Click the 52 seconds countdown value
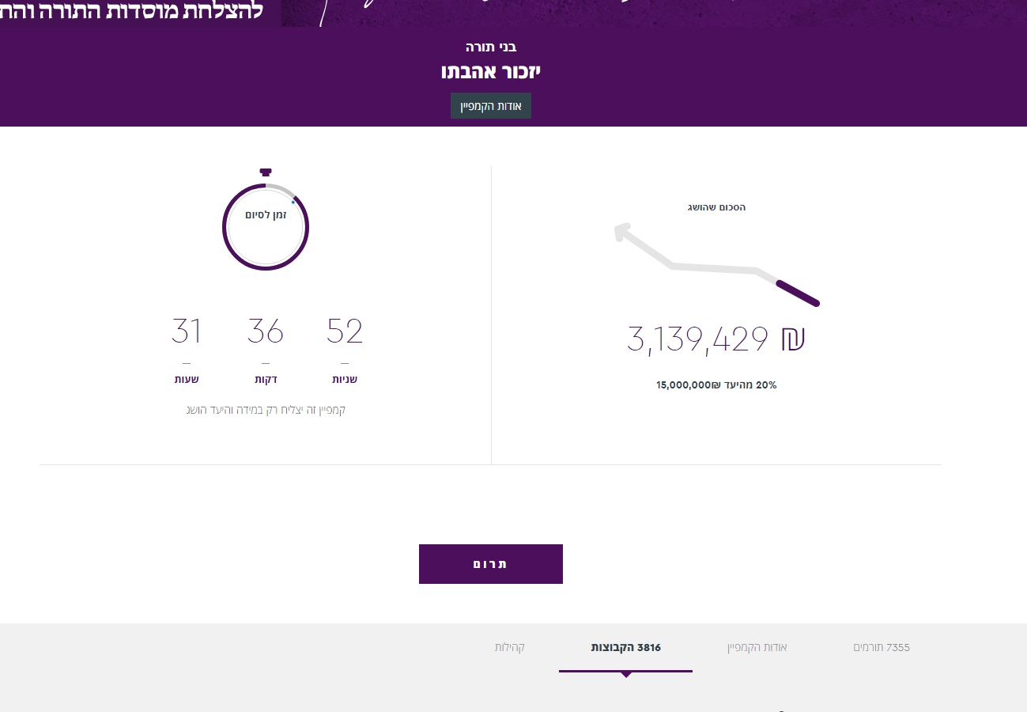This screenshot has height=712, width=1027. (x=345, y=331)
